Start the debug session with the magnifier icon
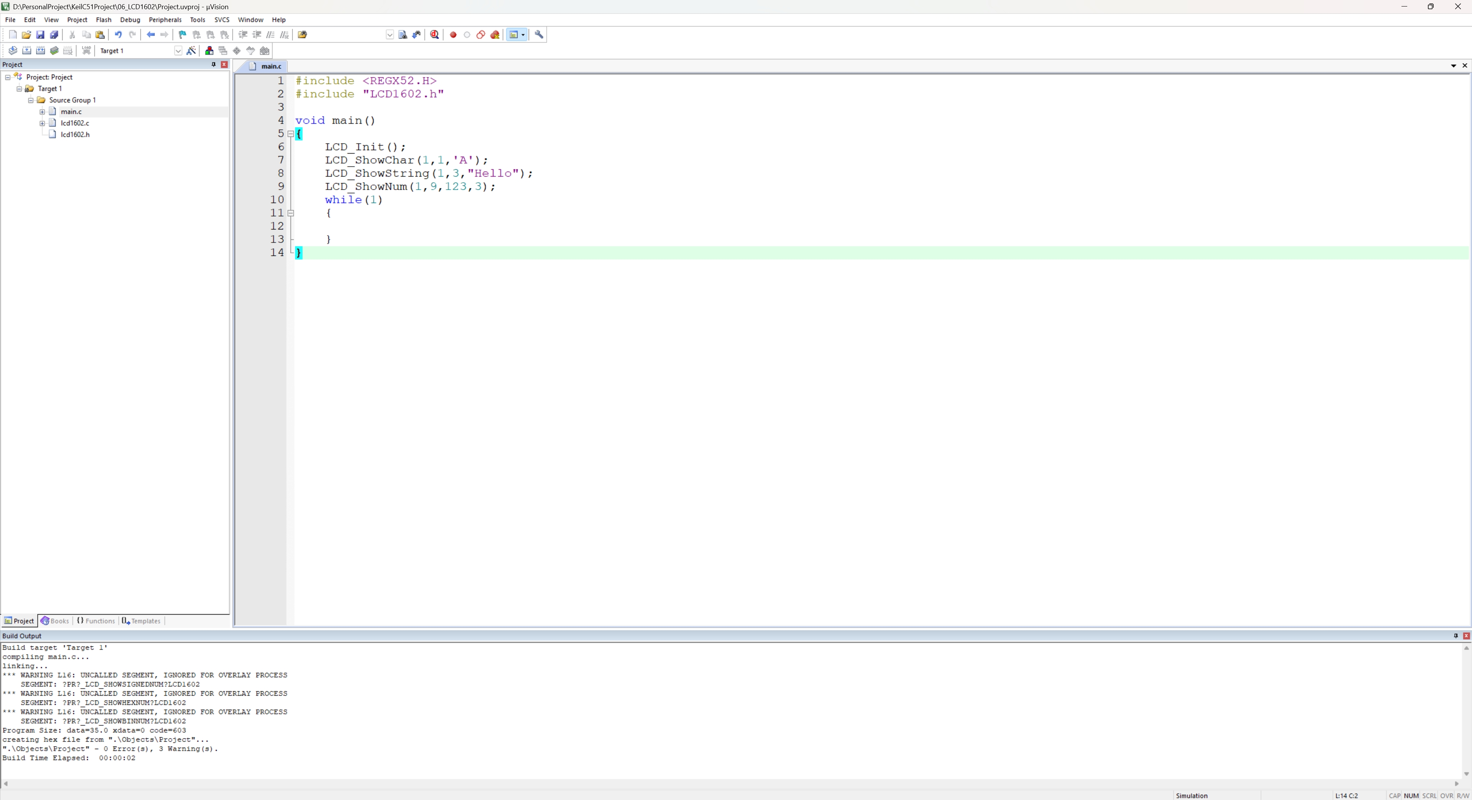 [x=435, y=35]
